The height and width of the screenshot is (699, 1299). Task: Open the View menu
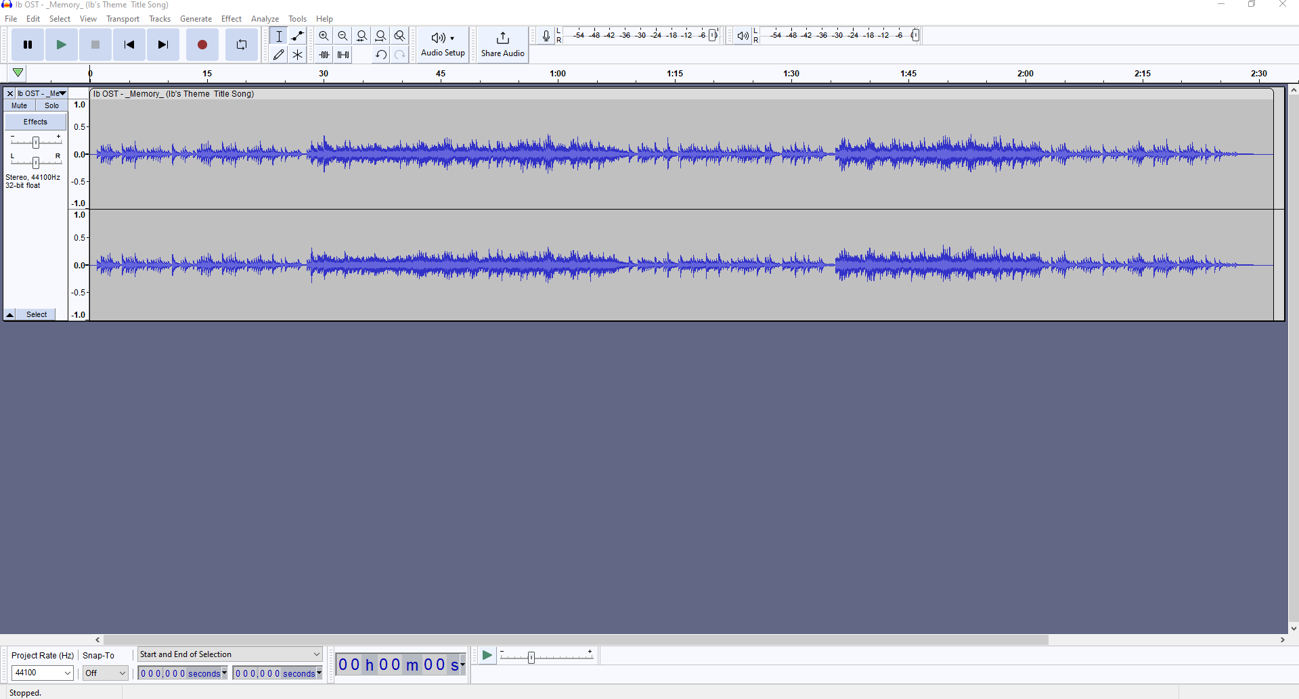tap(88, 19)
